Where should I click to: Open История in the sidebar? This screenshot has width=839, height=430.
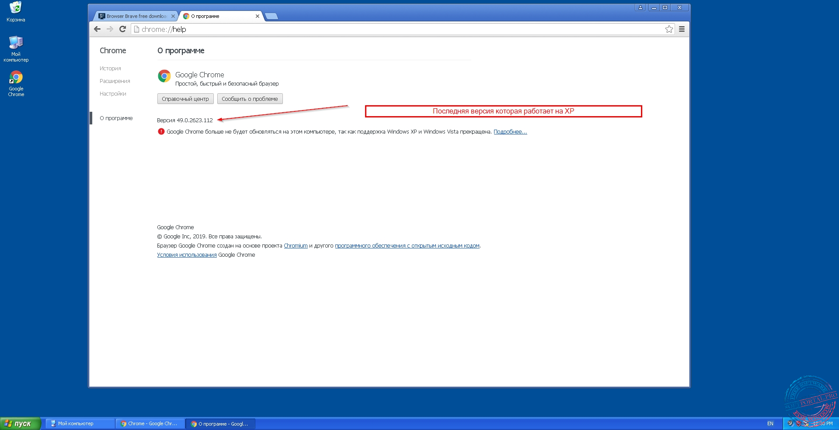pyautogui.click(x=110, y=69)
